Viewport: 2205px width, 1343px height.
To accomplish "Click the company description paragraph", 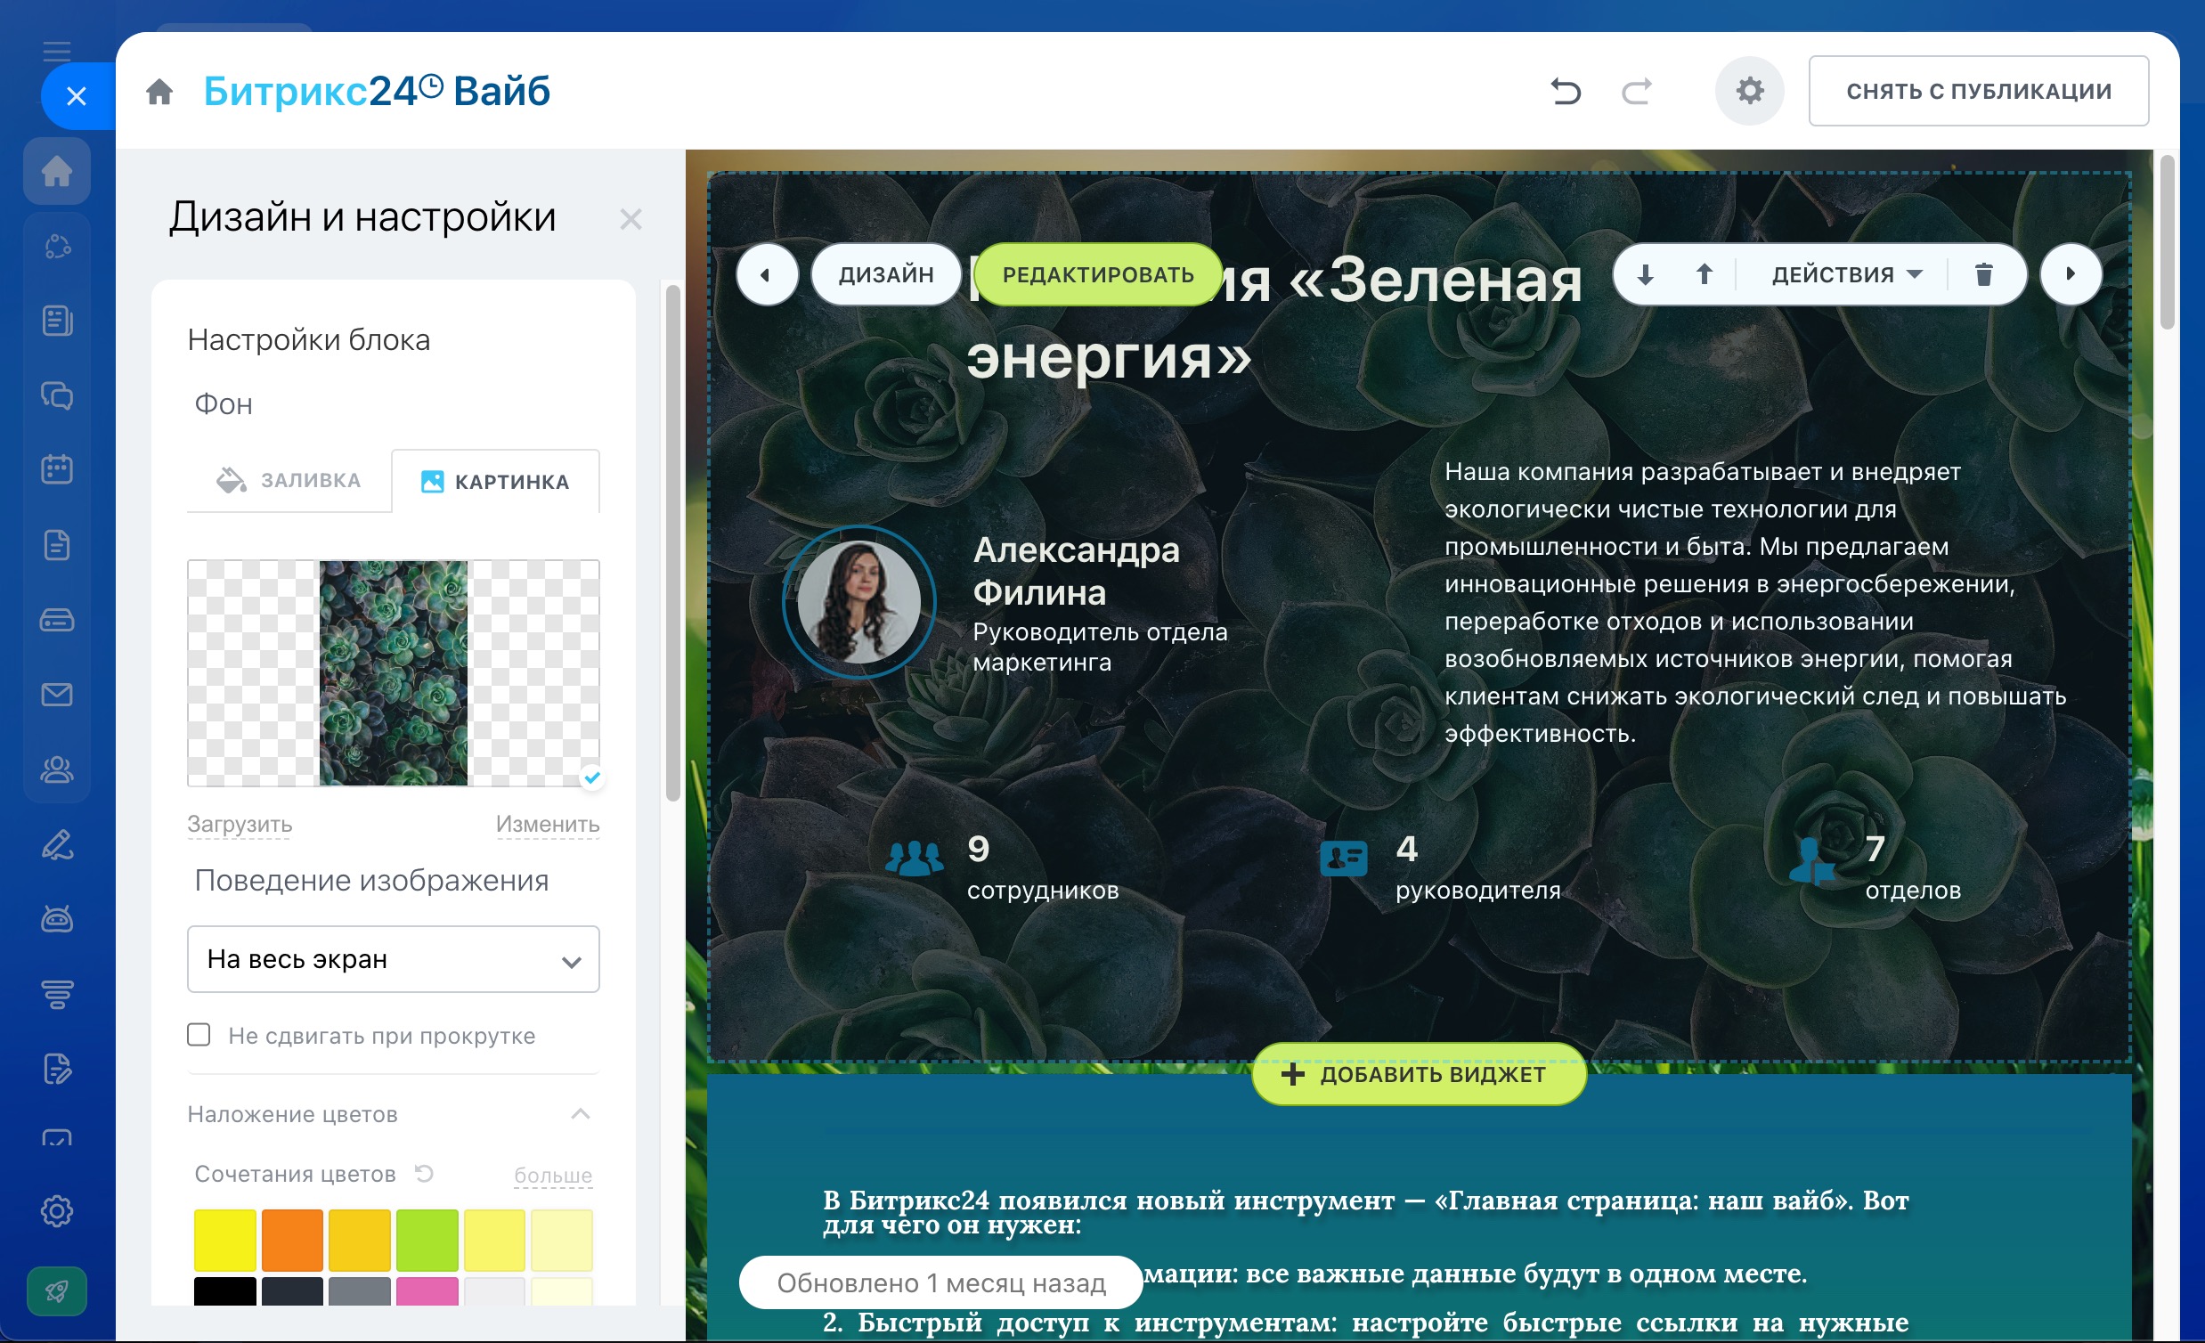I will point(1755,602).
